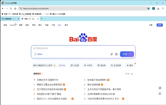
Task: Open hot topic 若武力介入 日本全国有沦为战场
Action: click(x=53, y=99)
